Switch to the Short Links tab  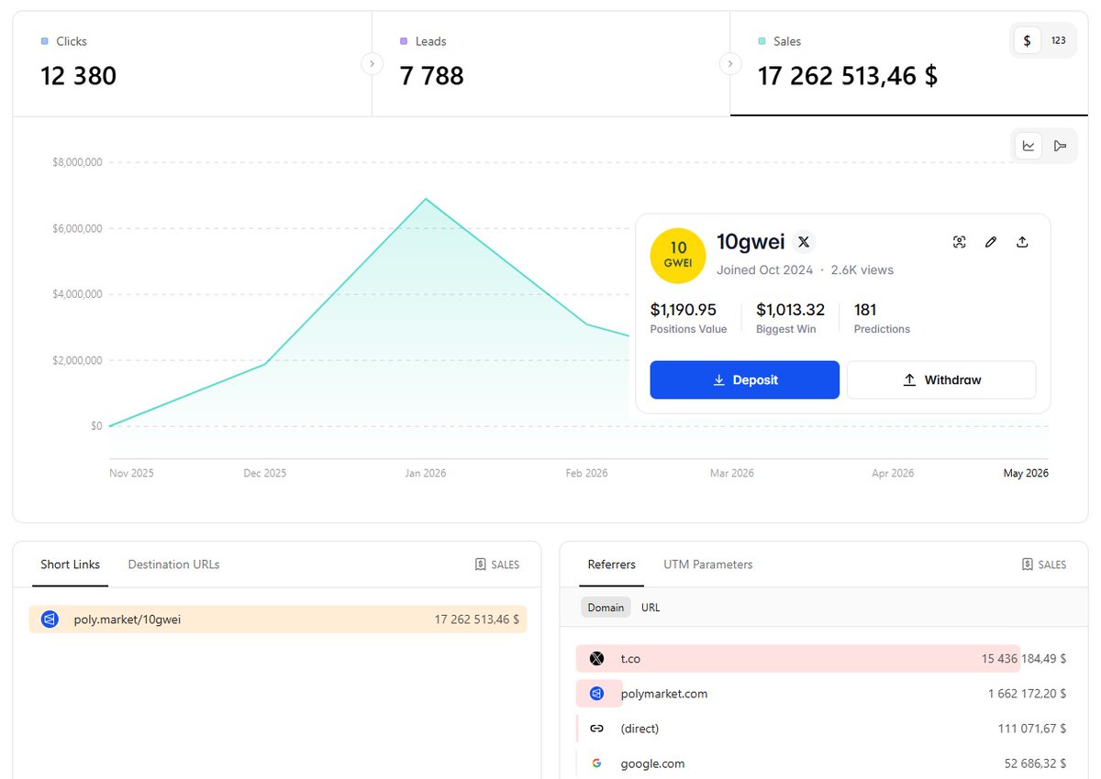71,565
